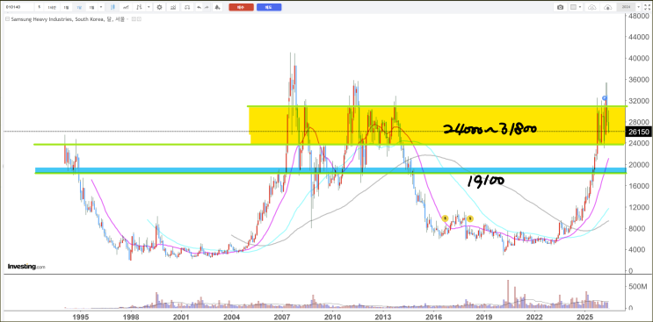Viewport: 653px width, 322px height.
Task: Click the red buy button
Action: [x=241, y=7]
